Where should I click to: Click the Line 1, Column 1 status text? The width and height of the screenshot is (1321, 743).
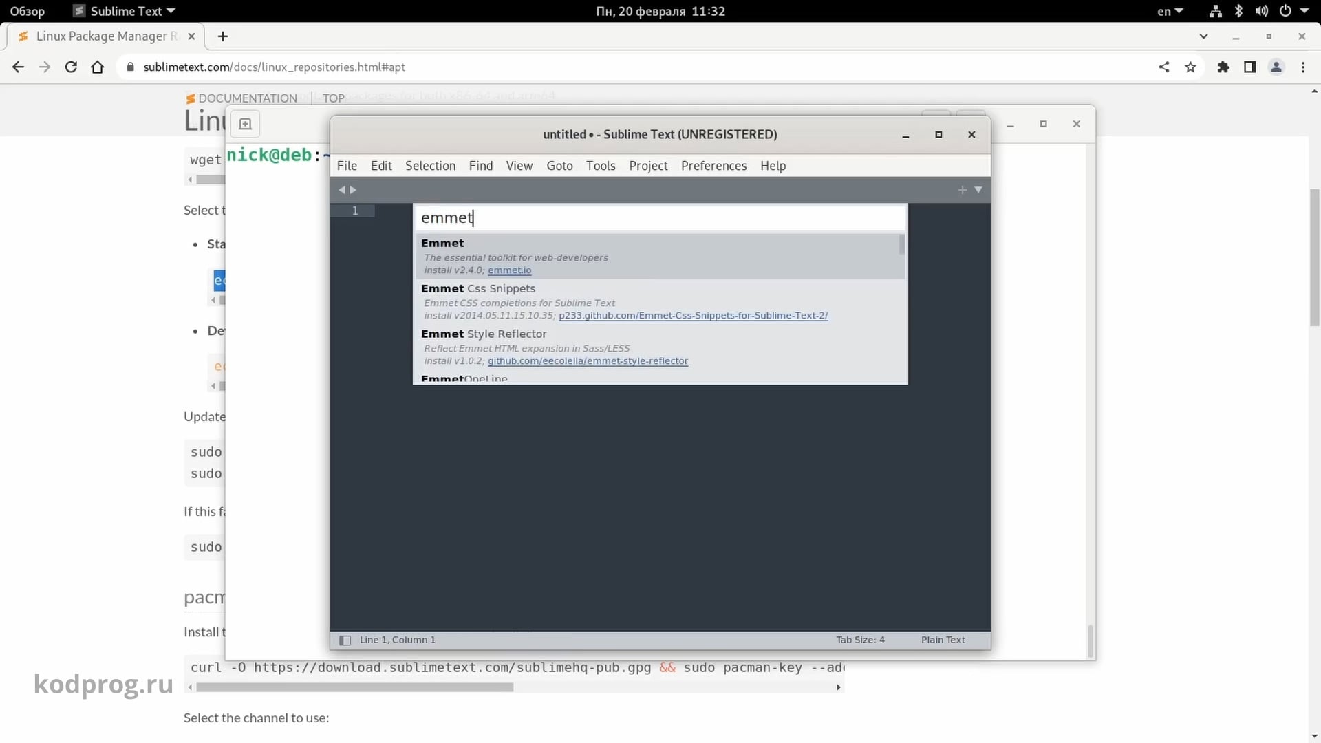(x=398, y=640)
